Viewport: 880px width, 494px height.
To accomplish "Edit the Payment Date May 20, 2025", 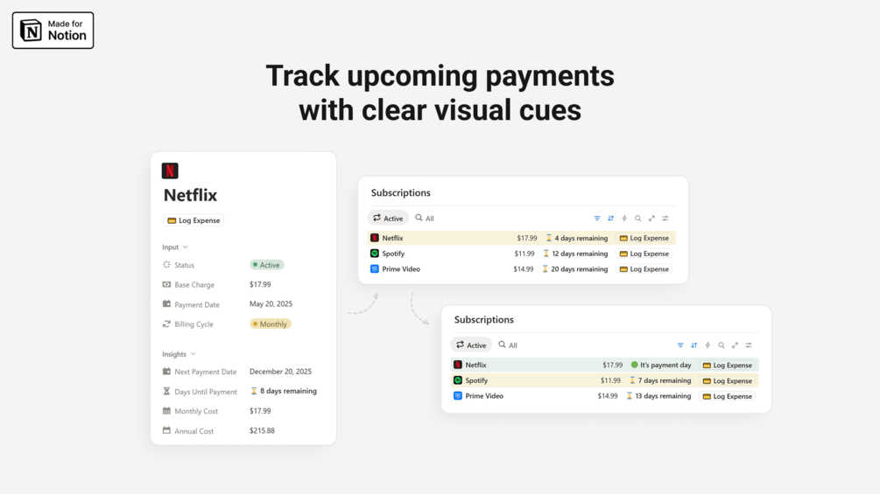I will point(271,303).
